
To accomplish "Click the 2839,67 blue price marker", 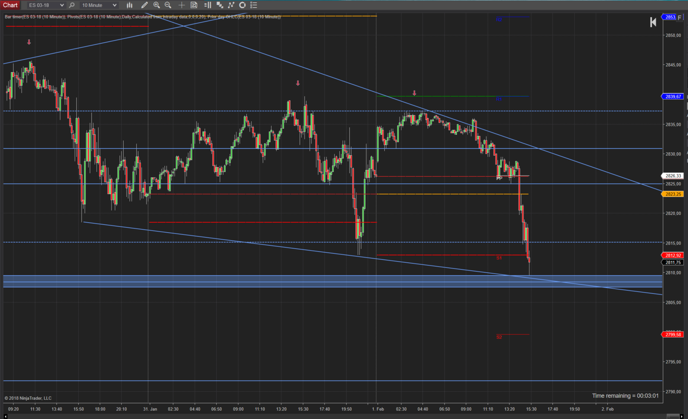I will coord(672,97).
